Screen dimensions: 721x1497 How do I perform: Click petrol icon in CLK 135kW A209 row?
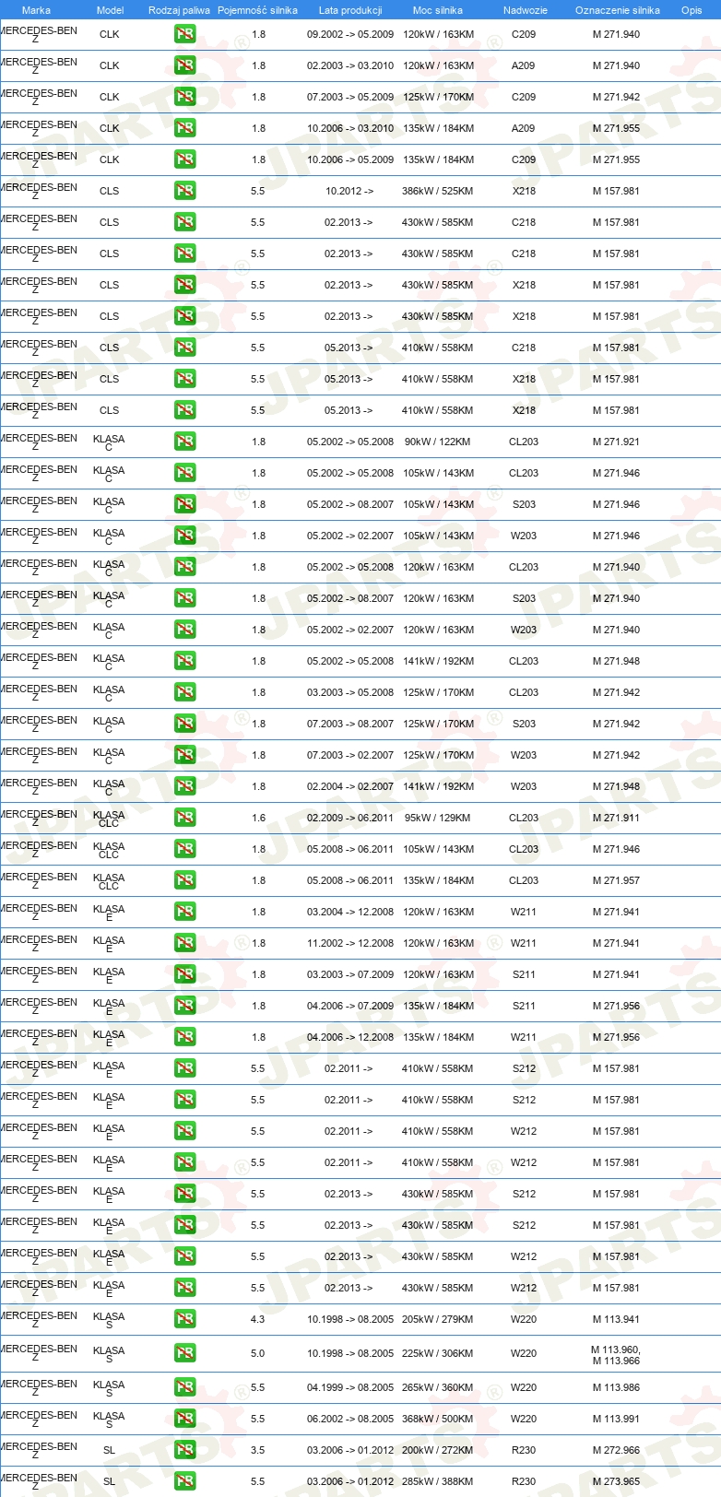click(x=185, y=129)
